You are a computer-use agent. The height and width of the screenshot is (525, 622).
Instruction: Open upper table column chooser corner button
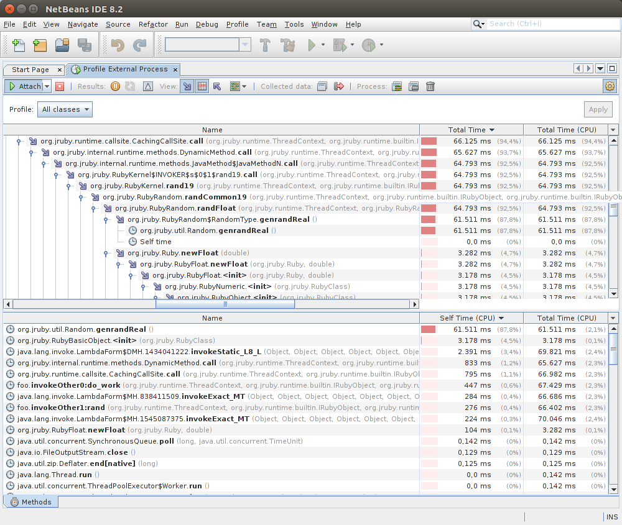point(613,130)
